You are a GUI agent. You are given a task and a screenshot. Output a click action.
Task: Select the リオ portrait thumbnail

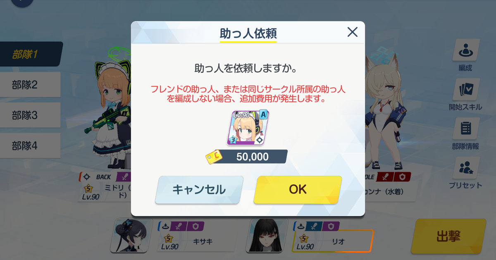pyautogui.click(x=266, y=236)
